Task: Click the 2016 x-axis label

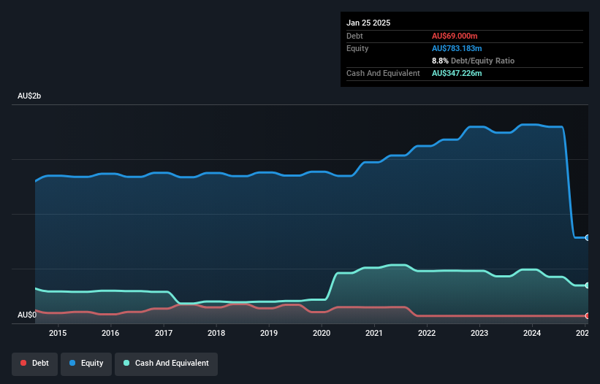Action: (x=110, y=333)
